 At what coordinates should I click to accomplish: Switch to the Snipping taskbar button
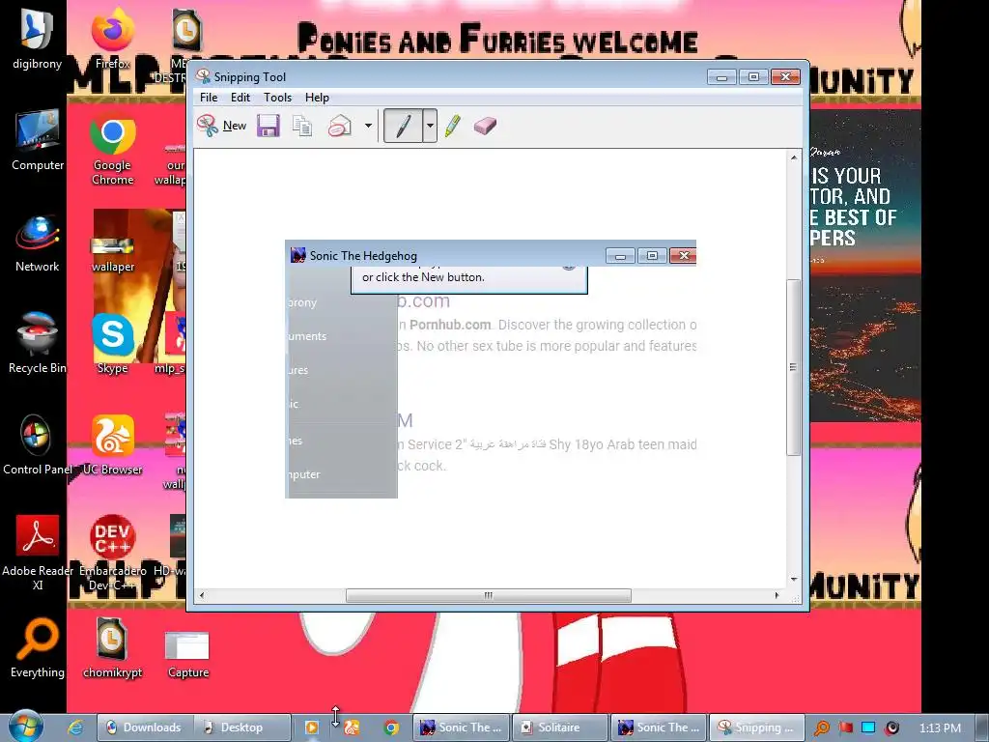tap(757, 728)
